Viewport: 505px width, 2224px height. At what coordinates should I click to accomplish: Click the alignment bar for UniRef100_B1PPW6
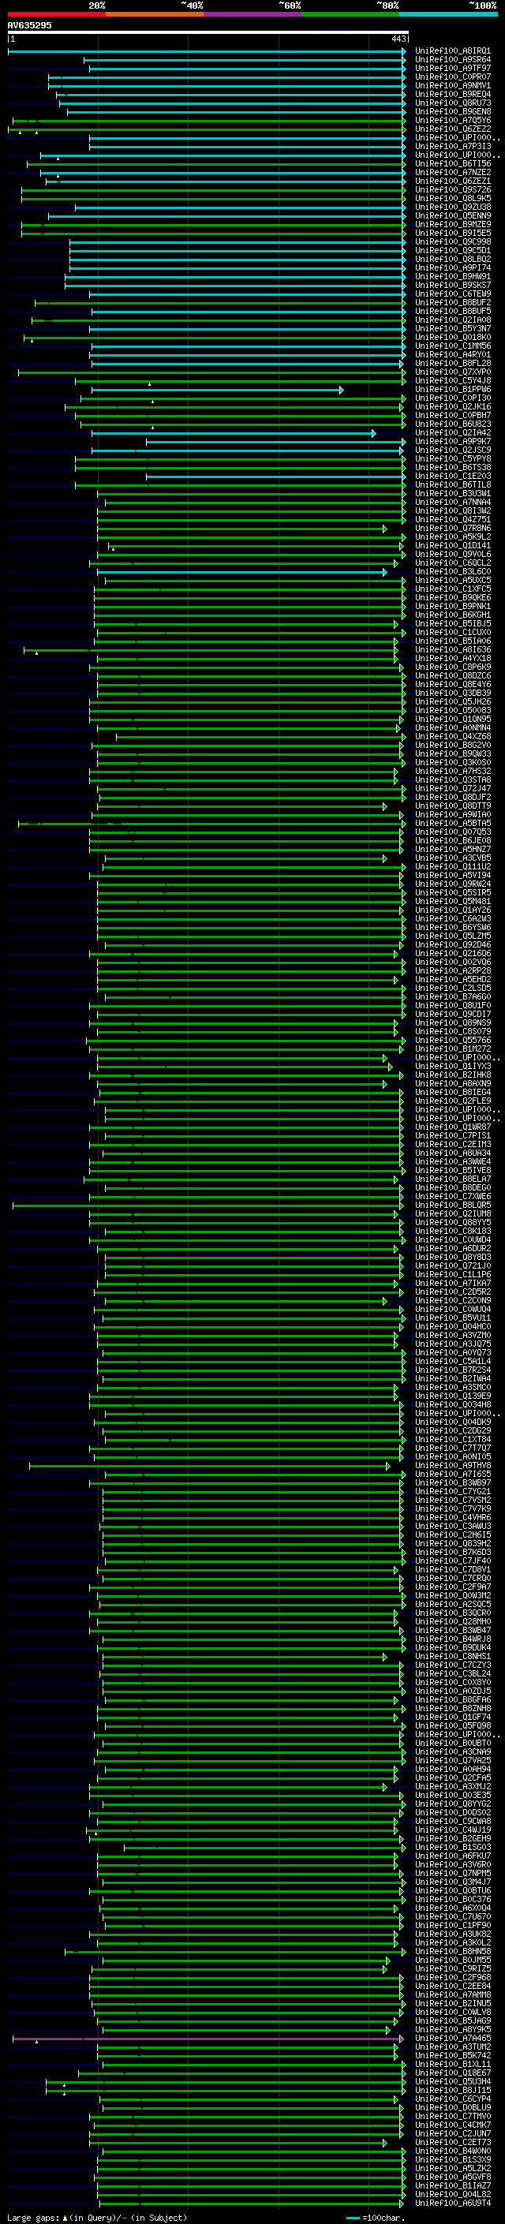click(x=218, y=391)
